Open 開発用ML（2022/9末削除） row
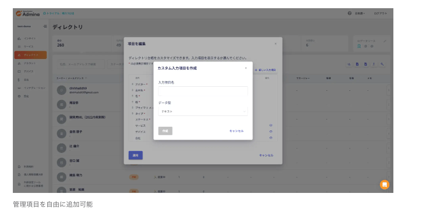 (87, 117)
